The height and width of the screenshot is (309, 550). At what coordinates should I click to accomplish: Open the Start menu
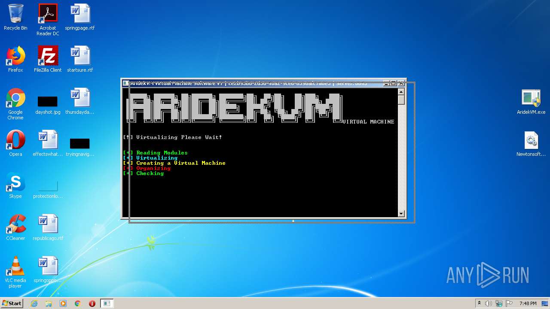[12, 303]
